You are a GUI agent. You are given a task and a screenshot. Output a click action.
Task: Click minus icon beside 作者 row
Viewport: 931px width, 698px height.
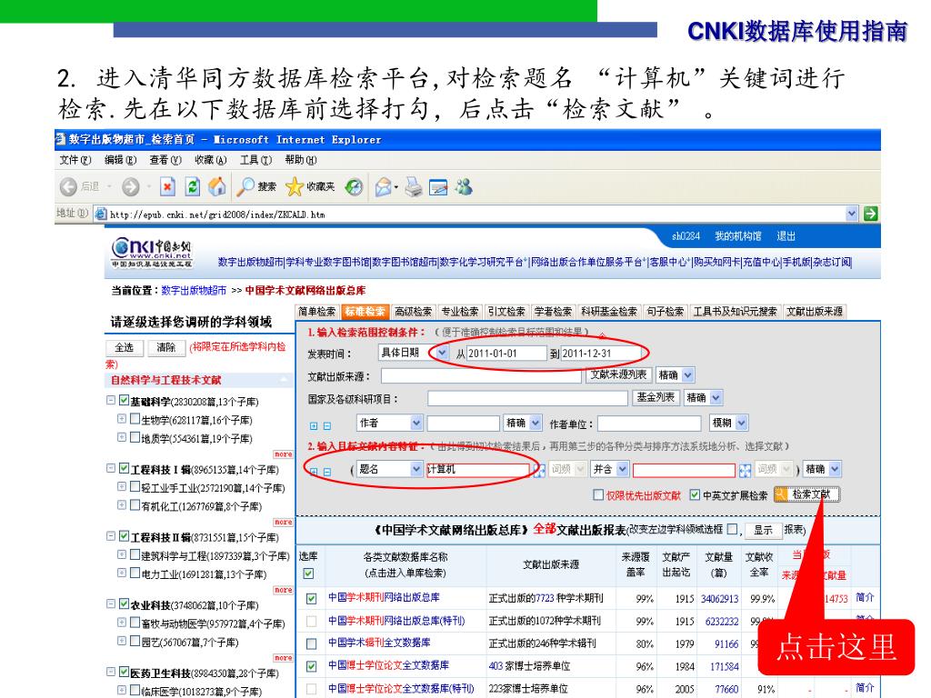326,425
